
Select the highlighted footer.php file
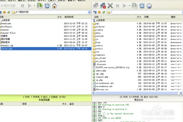pyautogui.click(x=46, y=49)
